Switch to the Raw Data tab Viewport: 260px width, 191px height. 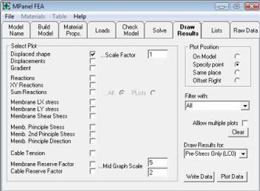(245, 31)
